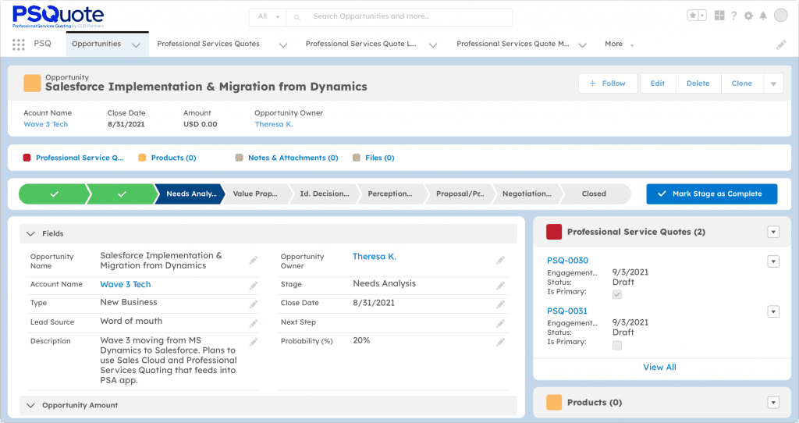Open the Opportunities tab dropdown chevron
This screenshot has height=423, width=799.
click(136, 44)
